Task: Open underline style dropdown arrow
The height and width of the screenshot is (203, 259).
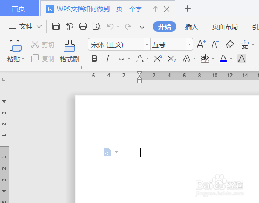Action: 129,59
